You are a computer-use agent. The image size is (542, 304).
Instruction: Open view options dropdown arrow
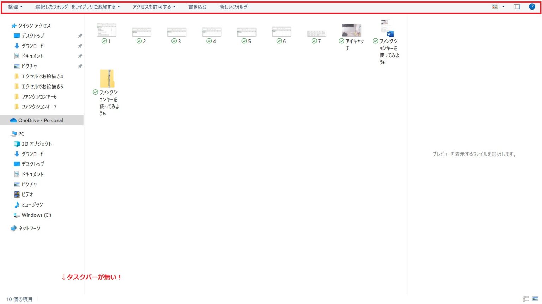click(503, 7)
